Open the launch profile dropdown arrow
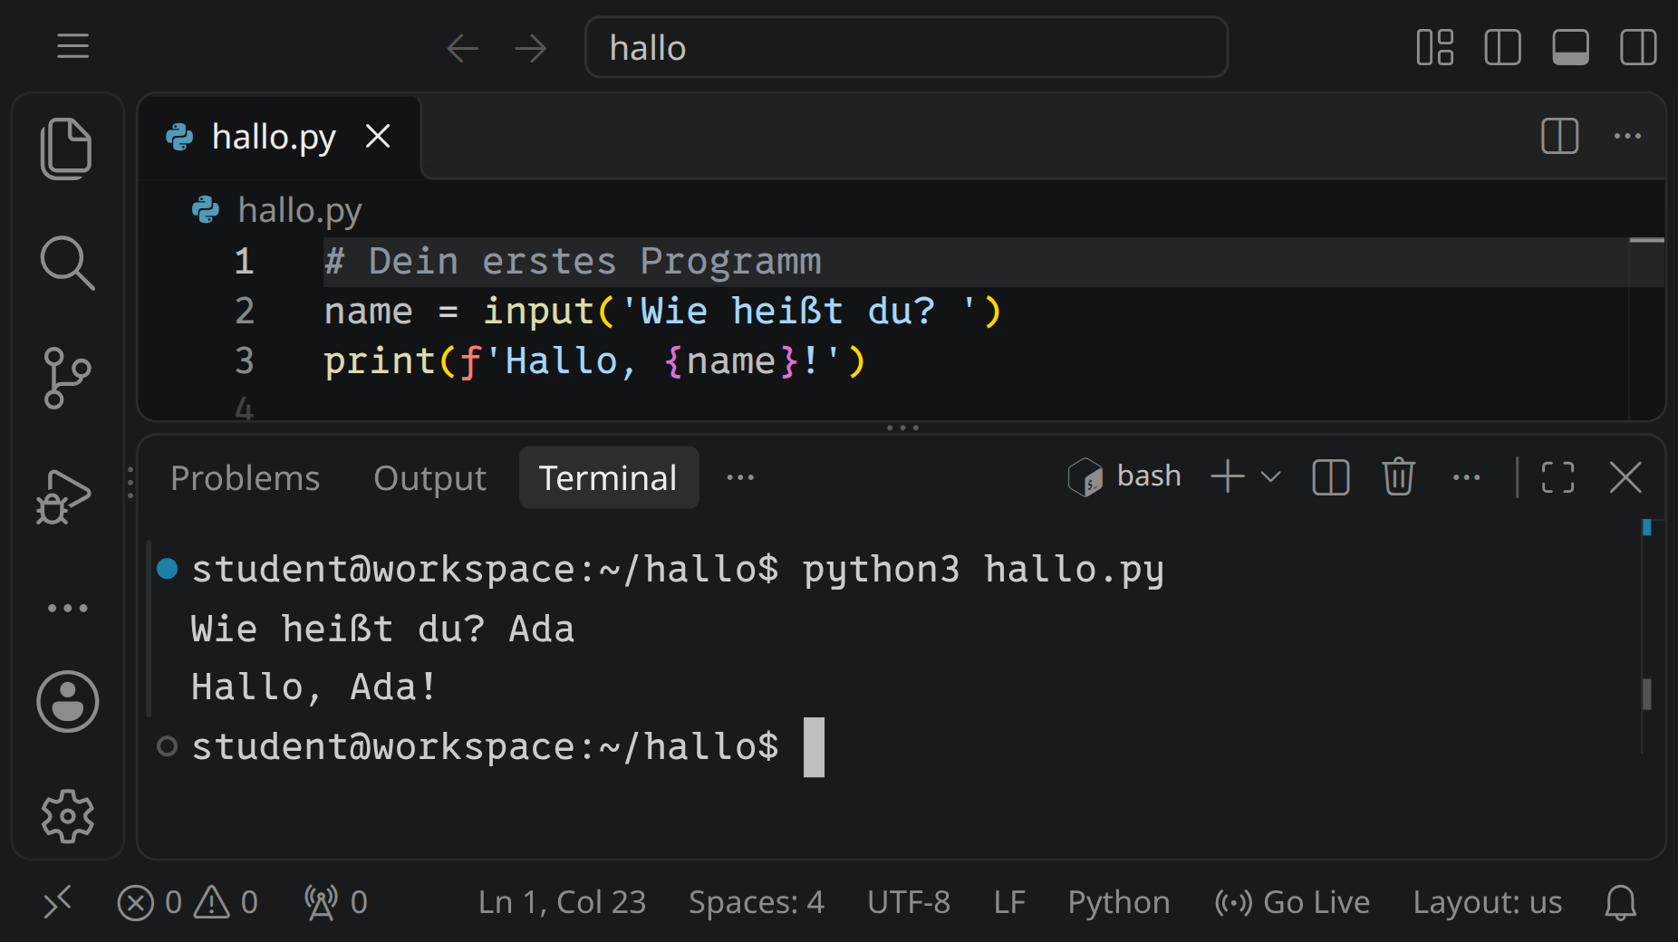This screenshot has width=1678, height=942. tap(1271, 477)
